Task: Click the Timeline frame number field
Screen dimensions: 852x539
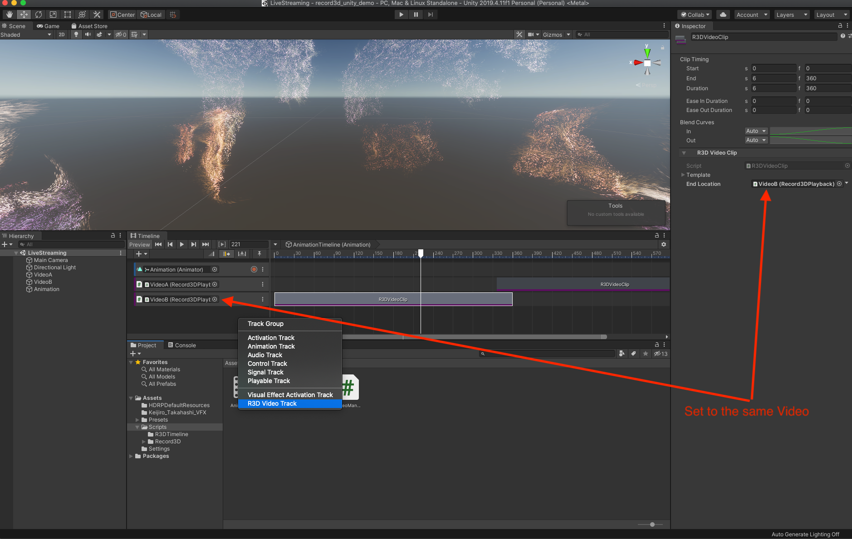Action: (249, 244)
